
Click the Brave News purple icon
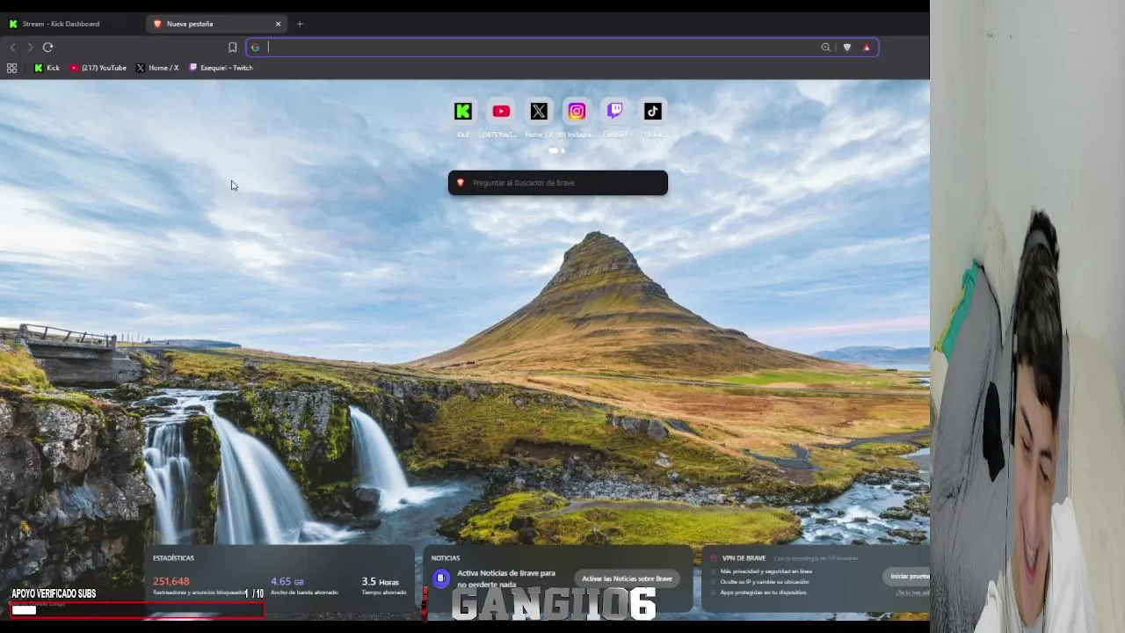tap(441, 578)
